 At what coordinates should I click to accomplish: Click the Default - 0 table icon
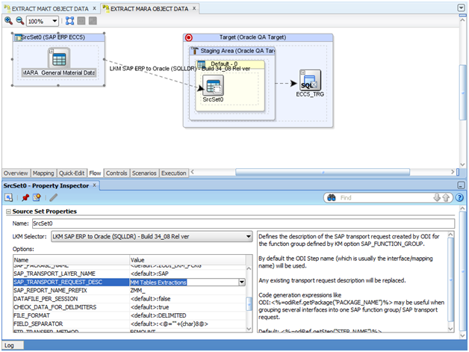click(x=202, y=64)
